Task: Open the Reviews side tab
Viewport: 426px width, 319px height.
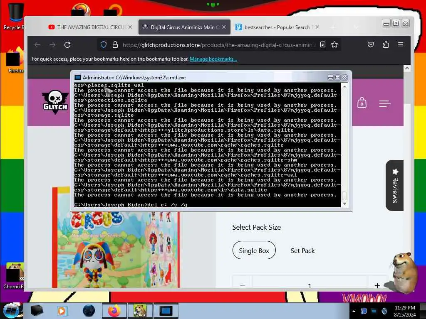Action: pyautogui.click(x=394, y=186)
